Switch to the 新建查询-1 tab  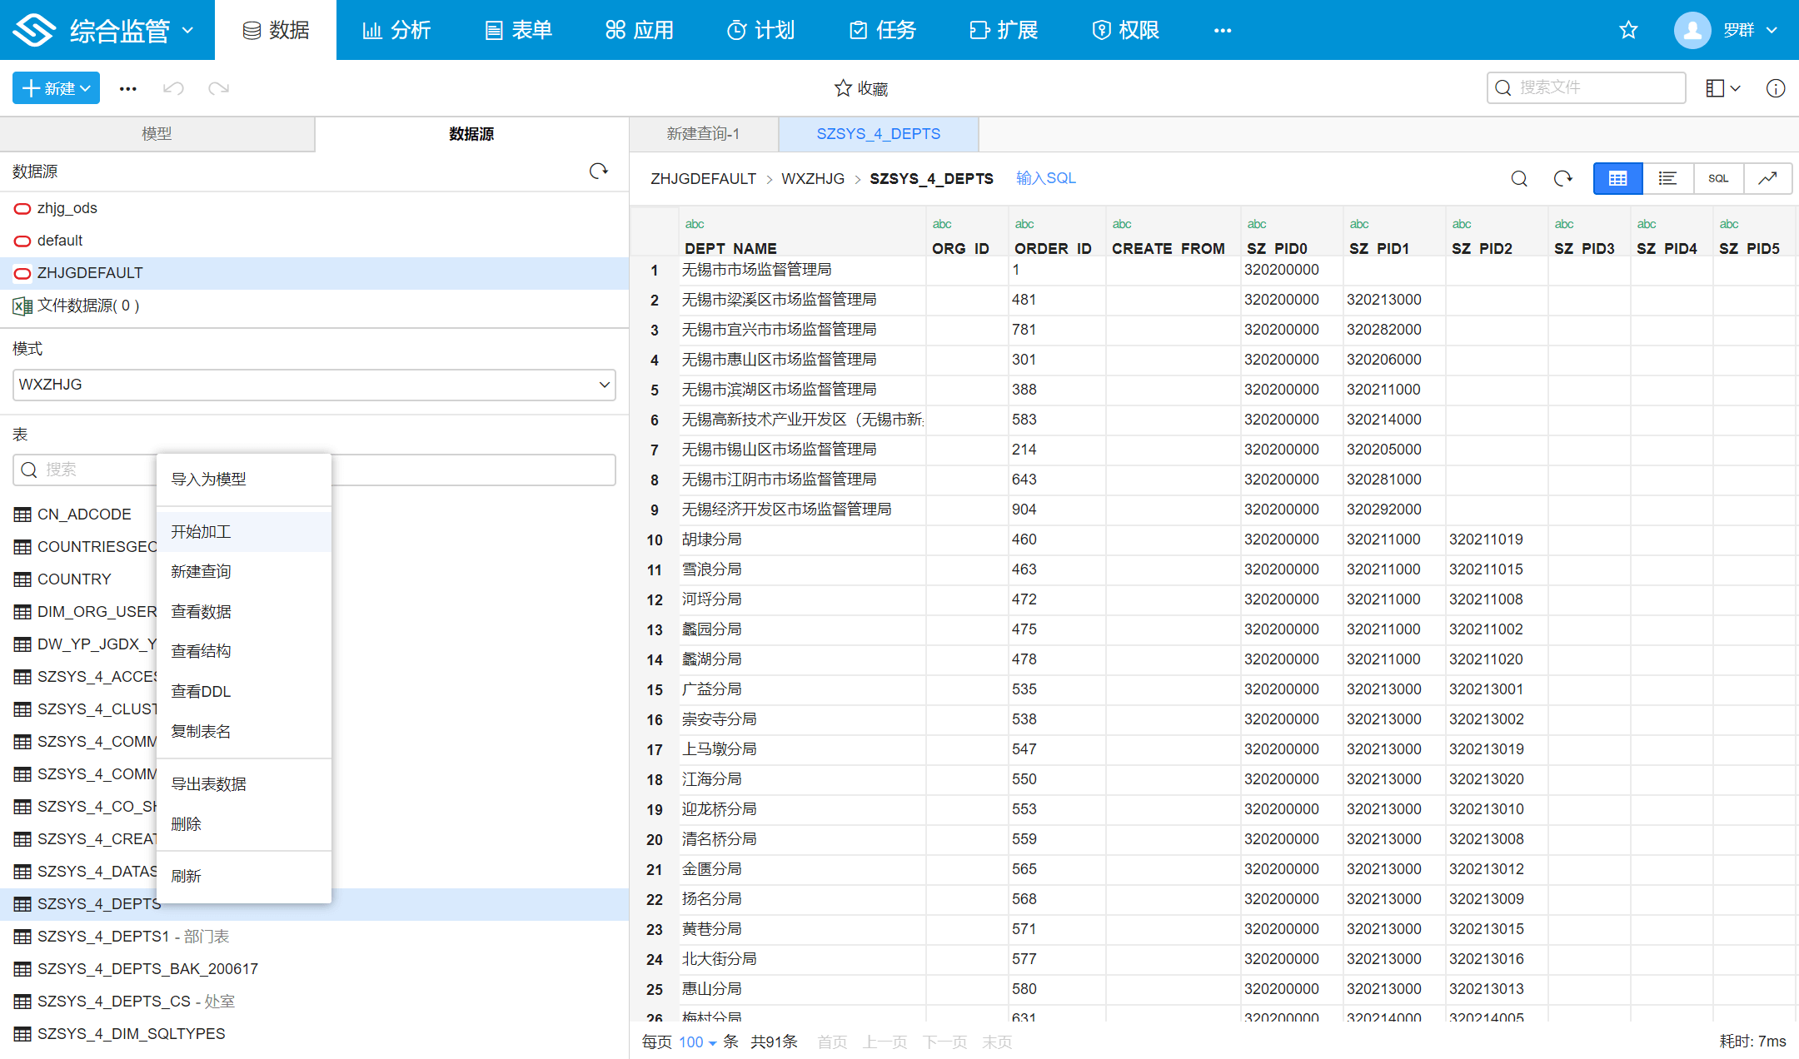point(704,133)
